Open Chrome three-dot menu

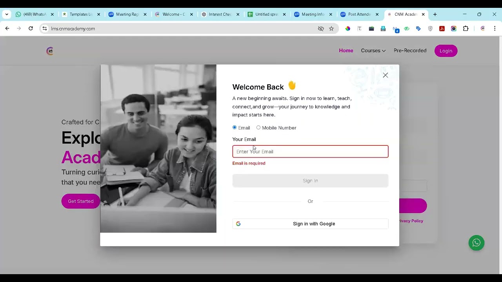[495, 29]
